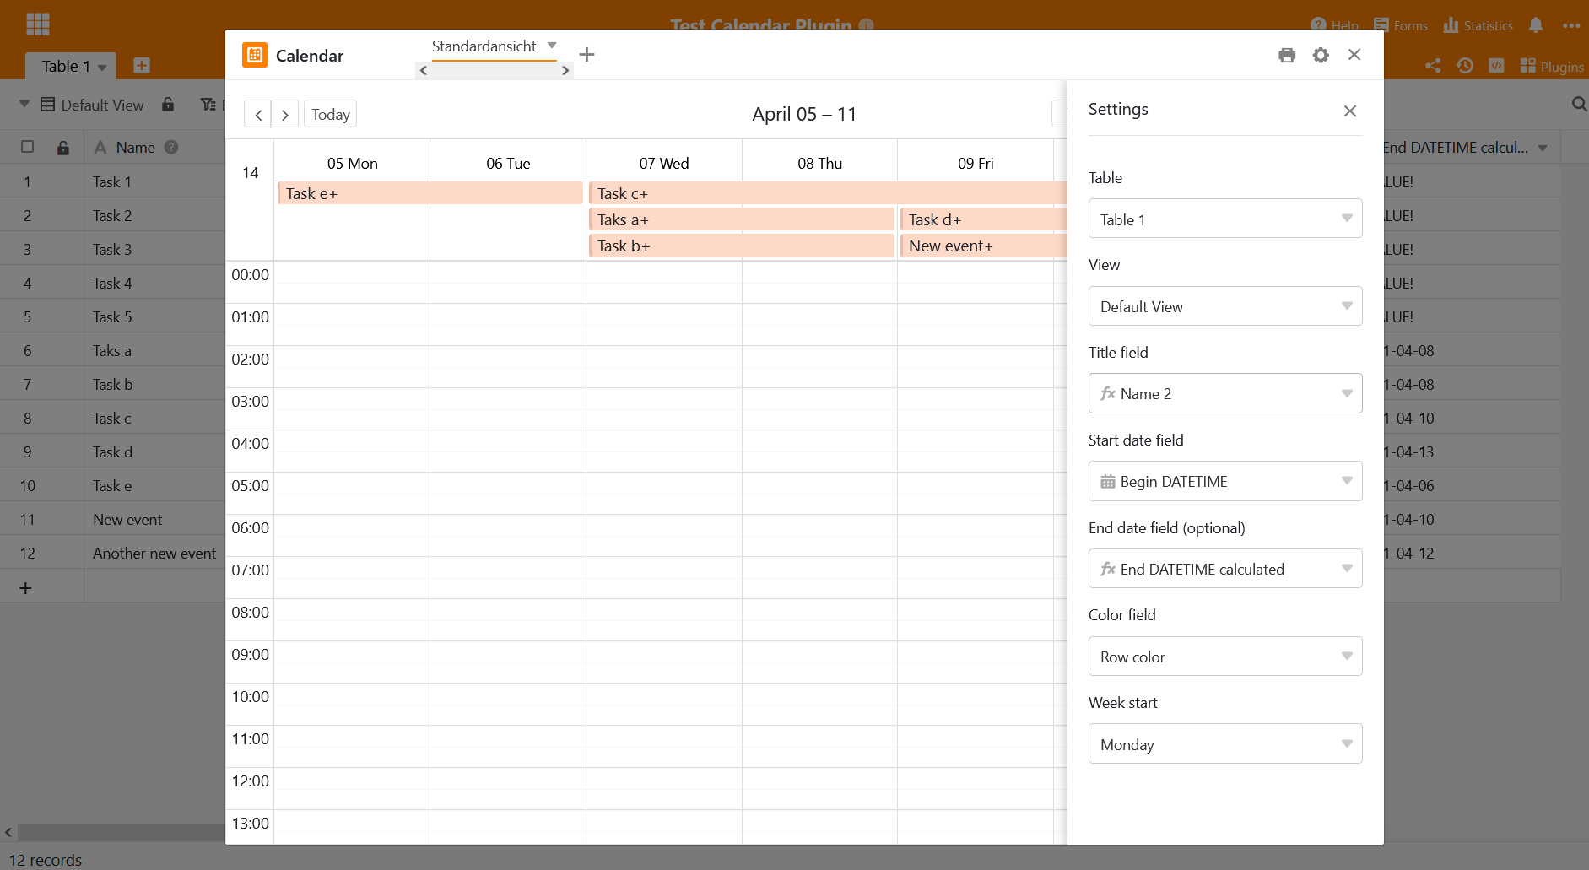Expand the Table dropdown showing Table 1
Image resolution: width=1589 pixels, height=870 pixels.
point(1224,219)
